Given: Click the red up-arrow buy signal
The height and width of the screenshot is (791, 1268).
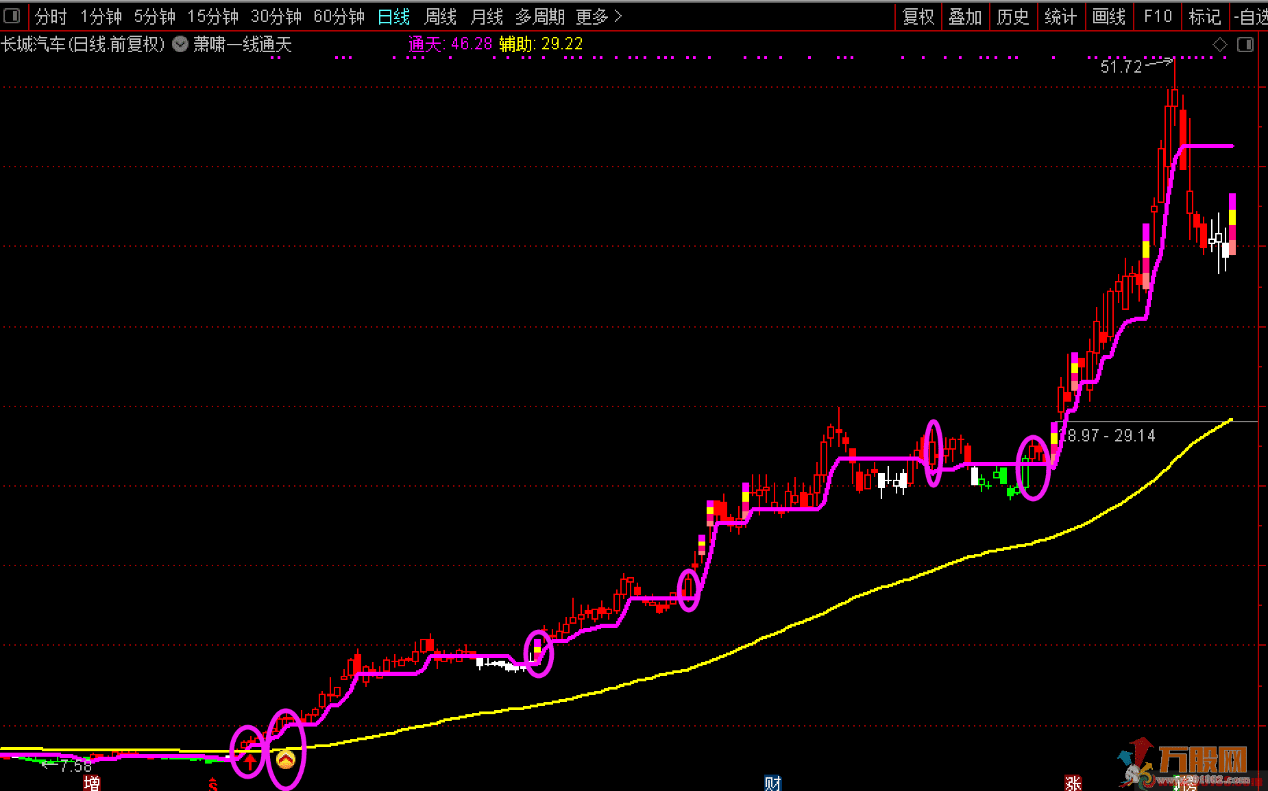Looking at the screenshot, I should (250, 761).
